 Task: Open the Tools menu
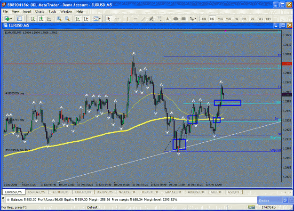pos(52,11)
